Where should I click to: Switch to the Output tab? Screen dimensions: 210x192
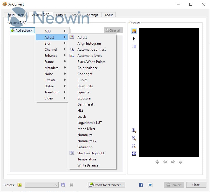[x=61, y=15]
